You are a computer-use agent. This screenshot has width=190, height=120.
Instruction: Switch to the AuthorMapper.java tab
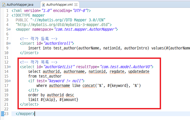click(20, 5)
